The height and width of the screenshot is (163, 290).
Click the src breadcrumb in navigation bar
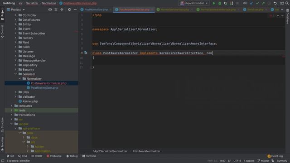20,3
